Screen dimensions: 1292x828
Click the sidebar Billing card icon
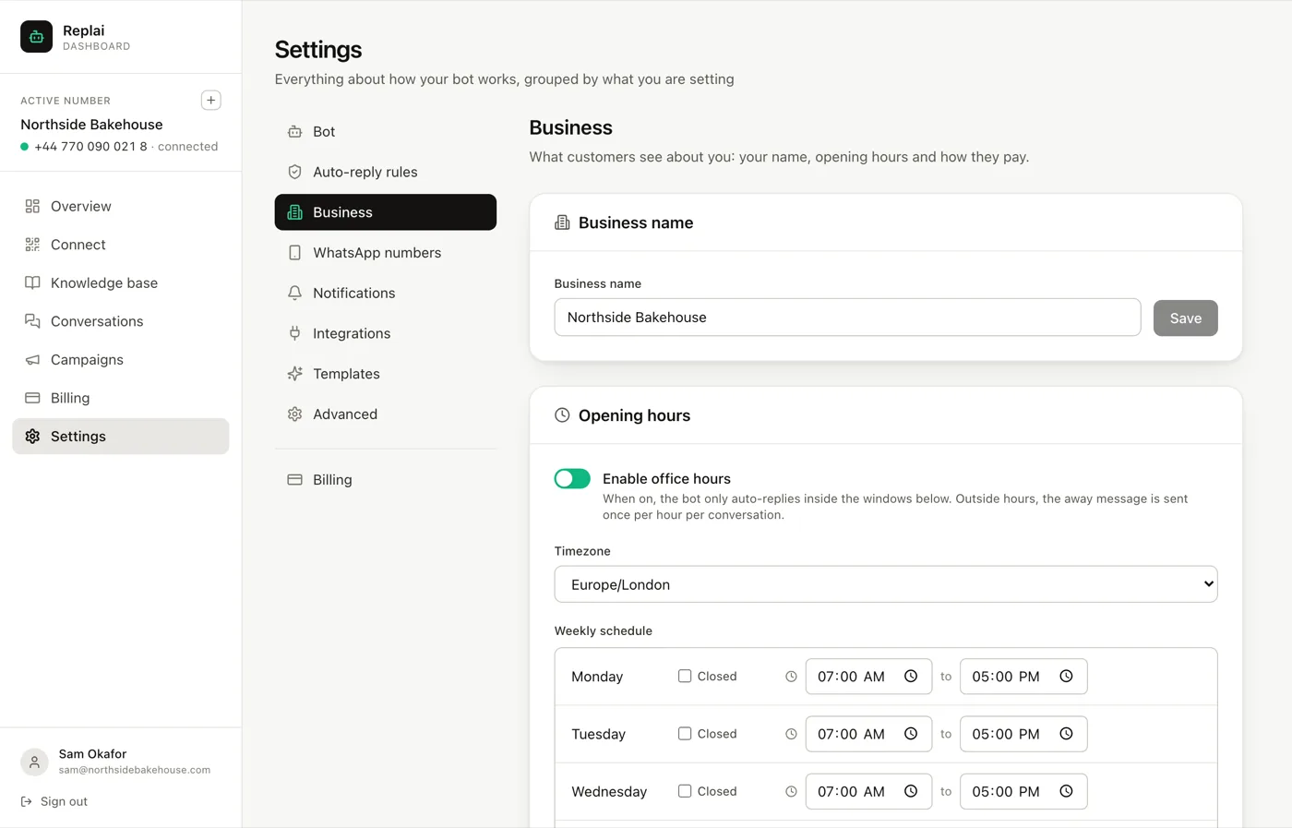(32, 398)
